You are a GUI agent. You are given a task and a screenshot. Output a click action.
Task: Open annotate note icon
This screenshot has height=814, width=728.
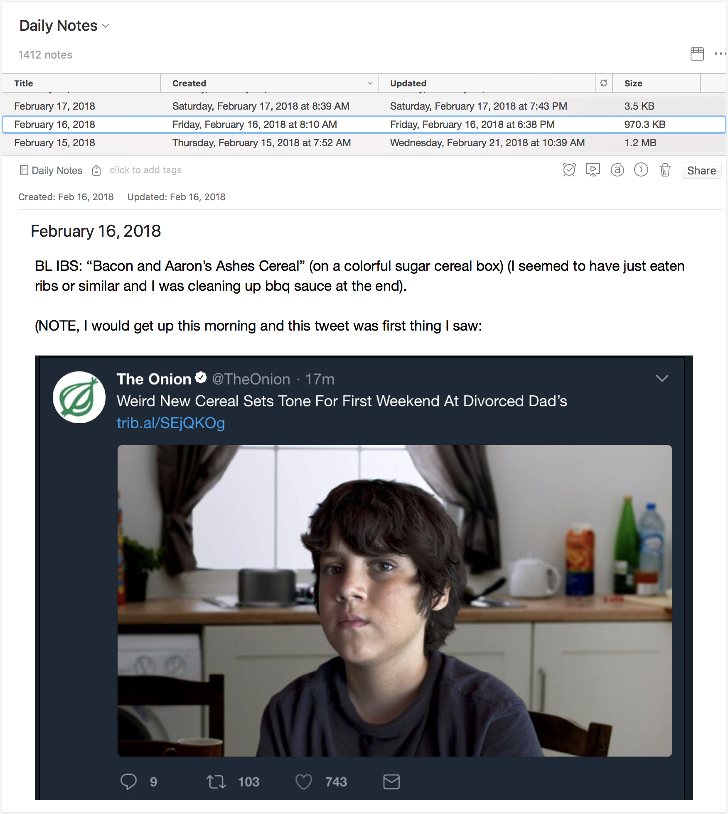click(x=617, y=170)
